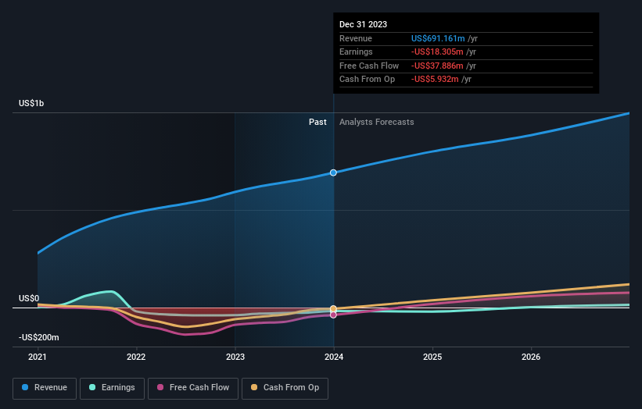The width and height of the screenshot is (642, 409).
Task: Click the pink Free Cash Flow data point
Action: 333,315
